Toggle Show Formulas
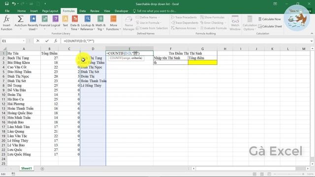This screenshot has width=315, height=177. (x=212, y=18)
